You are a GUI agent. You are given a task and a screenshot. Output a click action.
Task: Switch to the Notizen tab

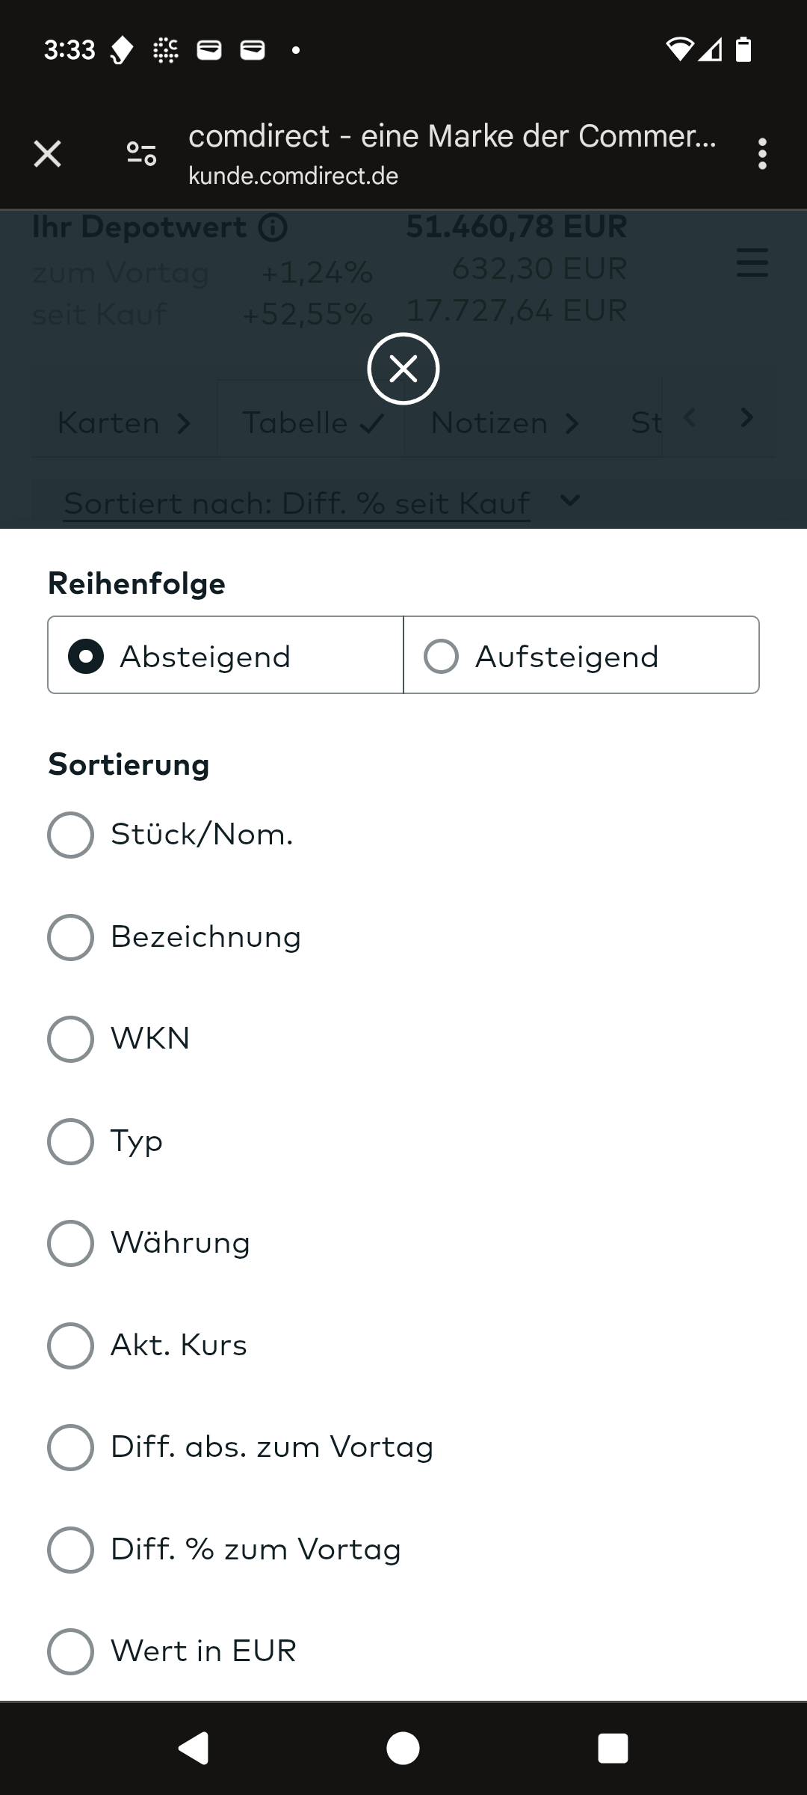pos(504,423)
